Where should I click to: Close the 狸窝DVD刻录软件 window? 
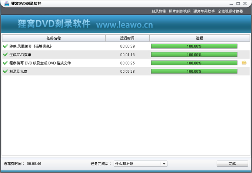pos(245,4)
